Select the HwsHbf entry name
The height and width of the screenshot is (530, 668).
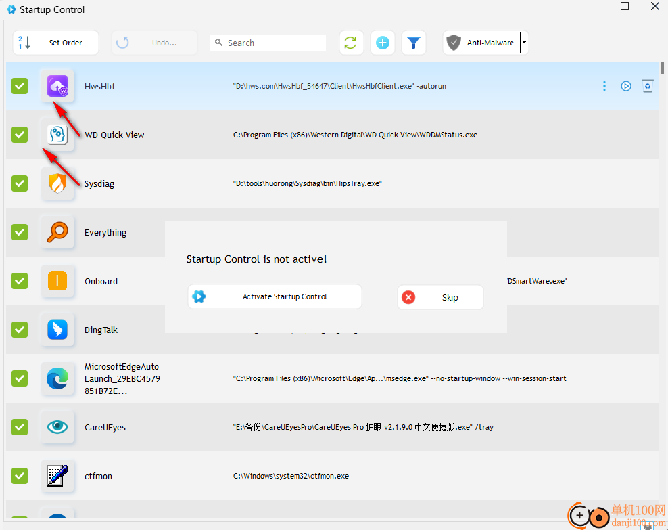[99, 86]
